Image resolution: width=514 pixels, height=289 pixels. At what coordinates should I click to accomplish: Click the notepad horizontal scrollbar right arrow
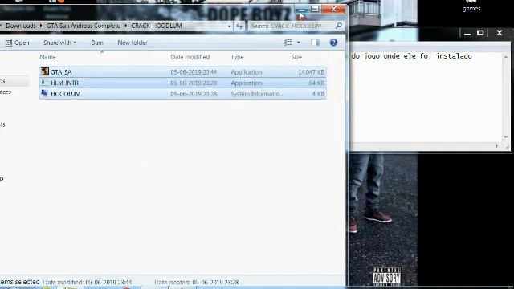tap(497, 146)
